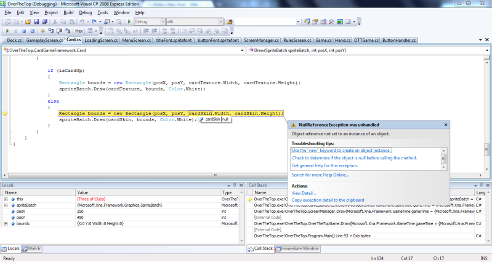Image resolution: width=492 pixels, height=262 pixels.
Task: Click the Save All icon
Action: coord(44,22)
